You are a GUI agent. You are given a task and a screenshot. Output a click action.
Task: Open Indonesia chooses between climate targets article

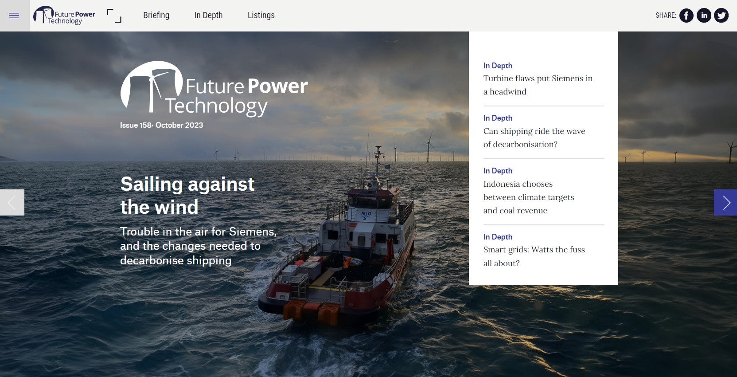tap(529, 197)
